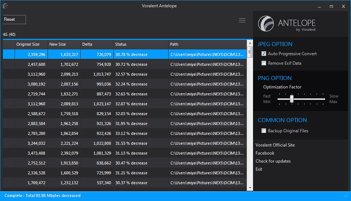Click the Reset button
Screen dimensions: 351x201
click(x=14, y=19)
